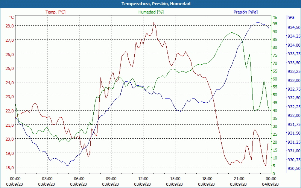301x188 pixels.
Task: Click the 18:00 time axis label
Action: click(207, 179)
